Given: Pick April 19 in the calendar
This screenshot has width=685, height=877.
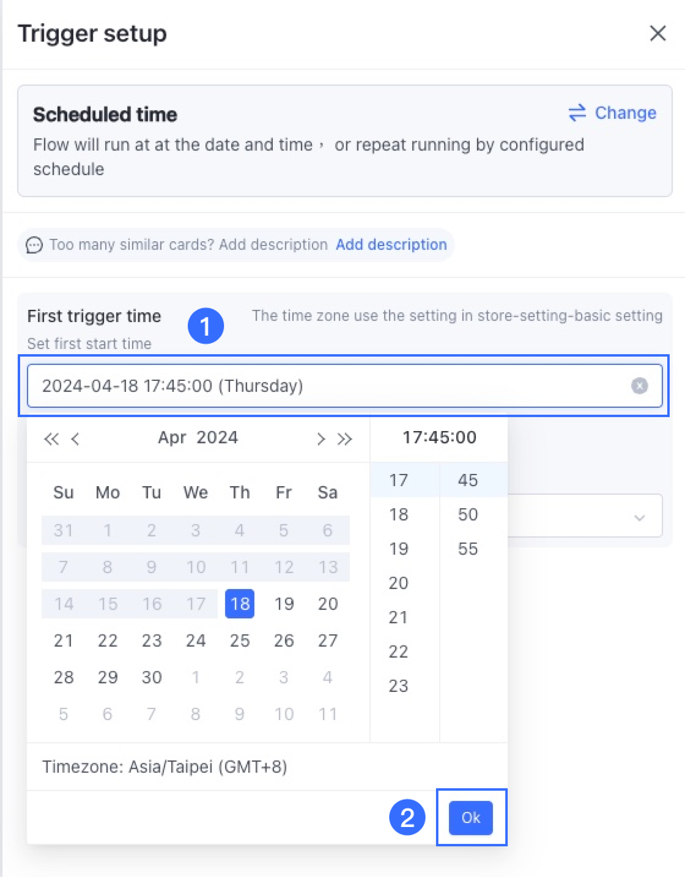Looking at the screenshot, I should [284, 603].
